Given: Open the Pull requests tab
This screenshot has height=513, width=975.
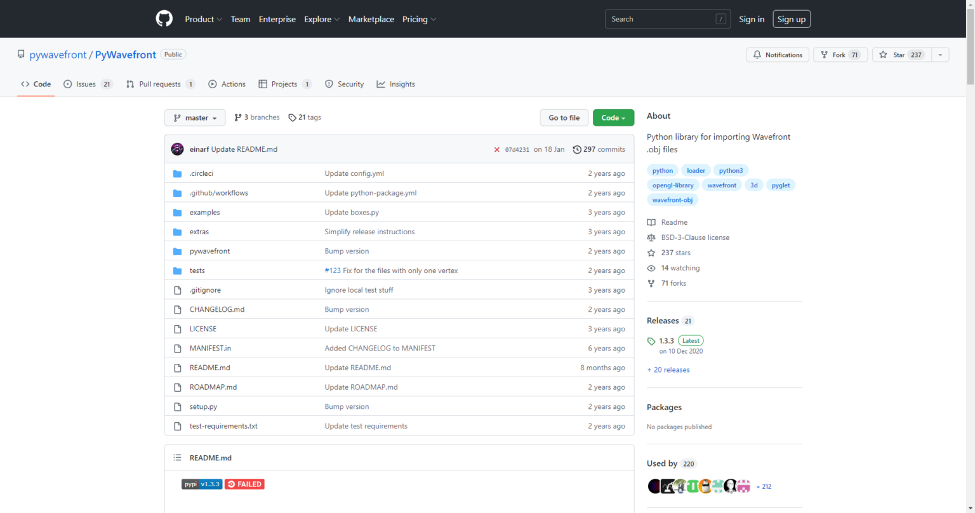Looking at the screenshot, I should point(160,84).
